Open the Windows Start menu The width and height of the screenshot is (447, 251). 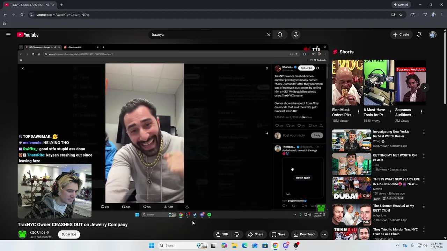(x=152, y=245)
